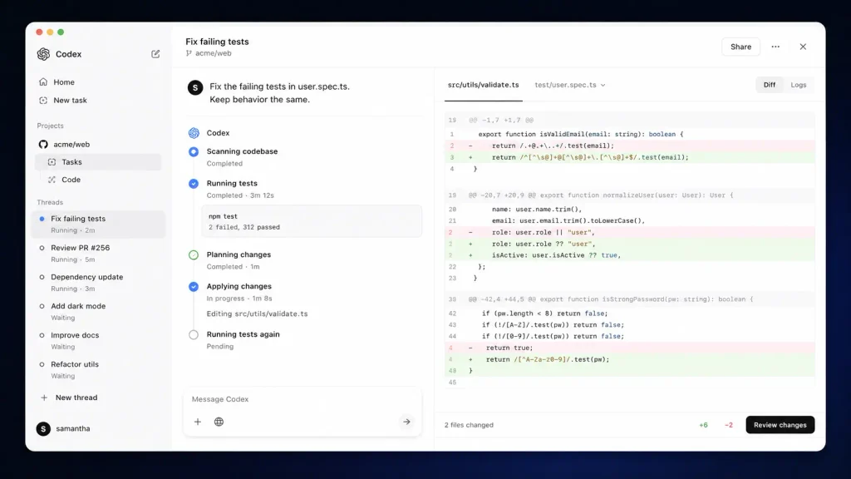Click the Running tests again pending circle
Viewport: 851px width, 479px height.
(x=194, y=334)
